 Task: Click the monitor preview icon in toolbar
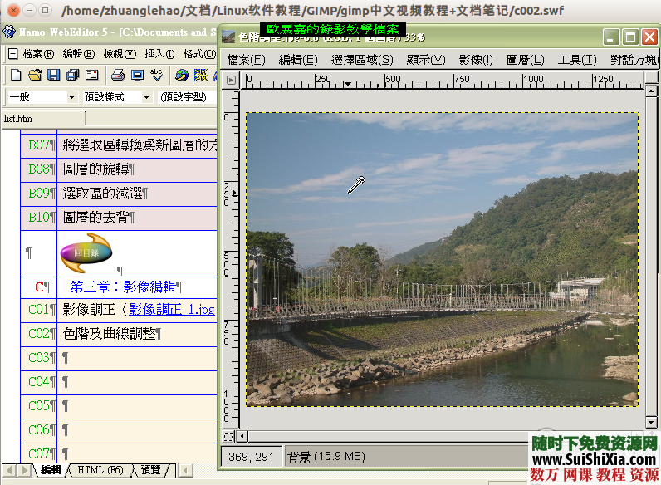coord(137,76)
